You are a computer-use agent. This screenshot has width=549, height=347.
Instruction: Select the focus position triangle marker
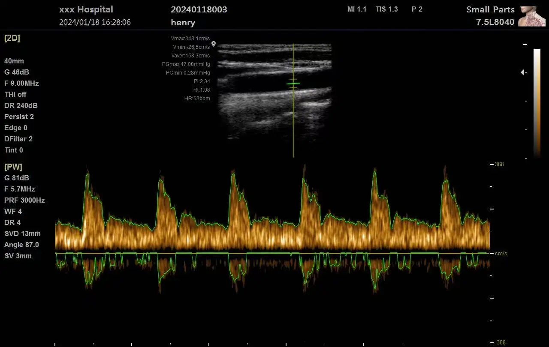[522, 72]
